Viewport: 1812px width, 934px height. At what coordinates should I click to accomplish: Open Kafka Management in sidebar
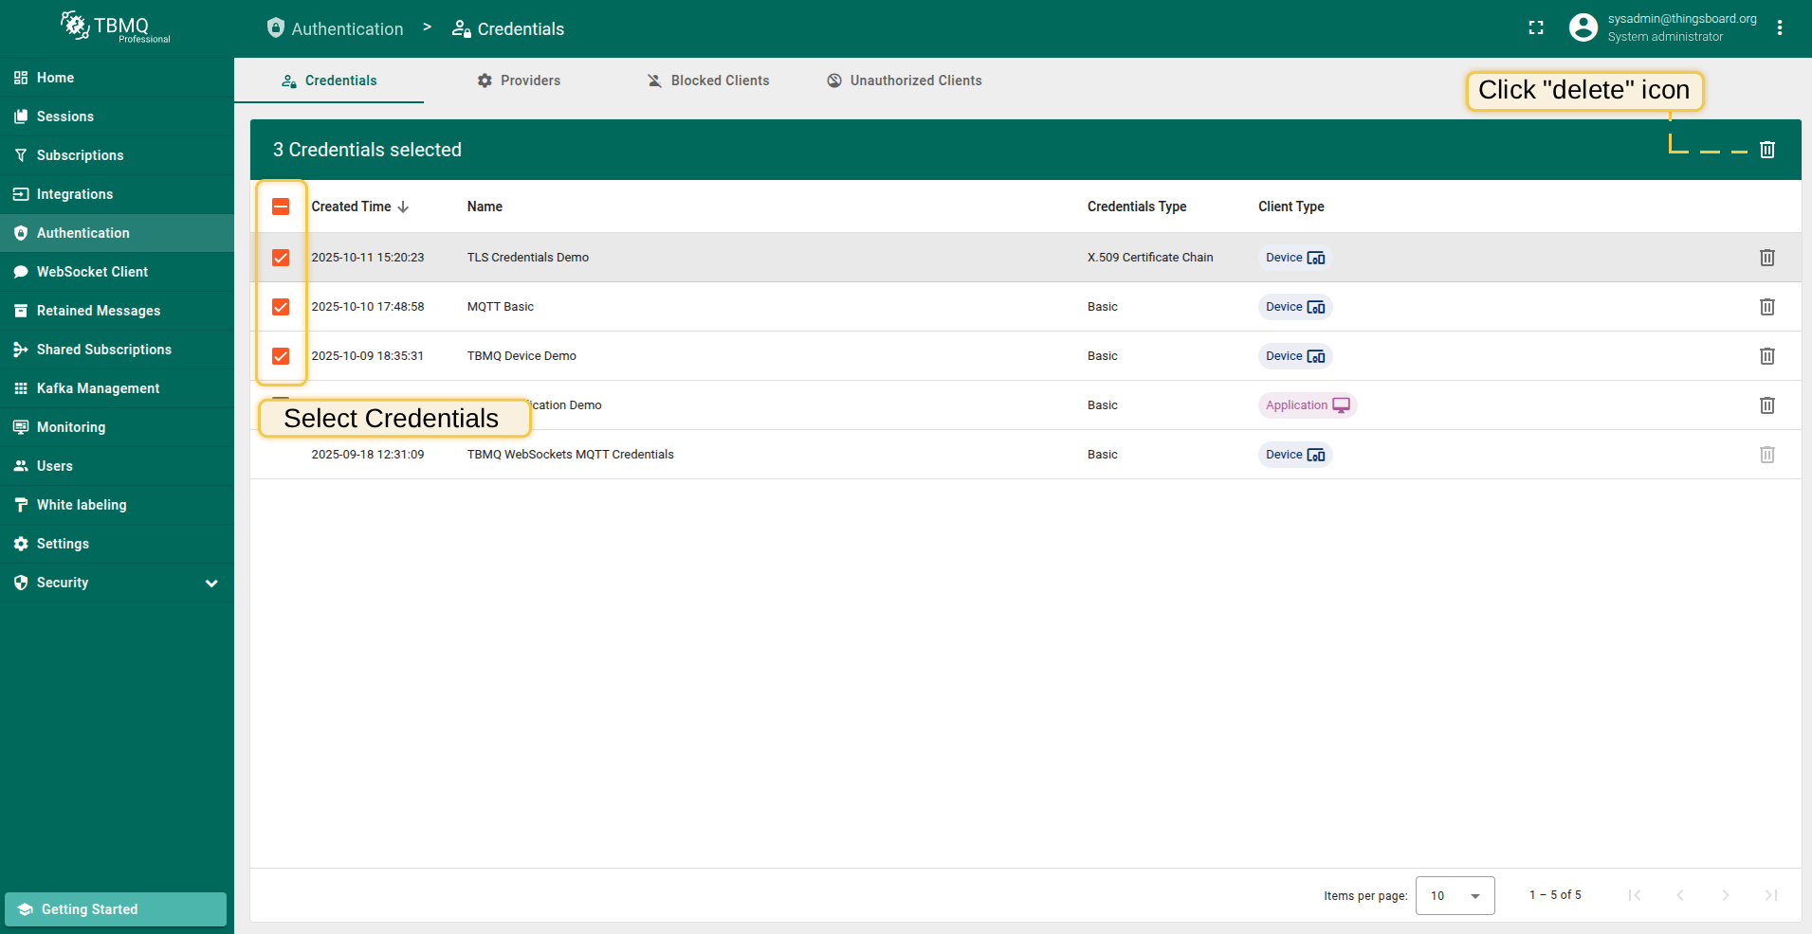[x=98, y=388]
